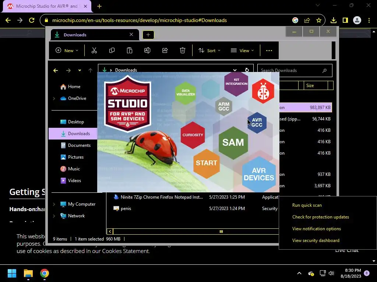Click the Chrome address bar URL
The width and height of the screenshot is (377, 282).
tap(140, 20)
